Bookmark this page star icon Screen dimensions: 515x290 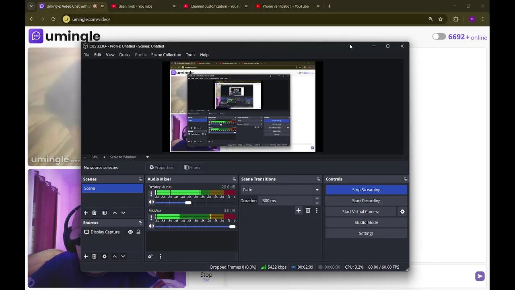click(x=441, y=19)
